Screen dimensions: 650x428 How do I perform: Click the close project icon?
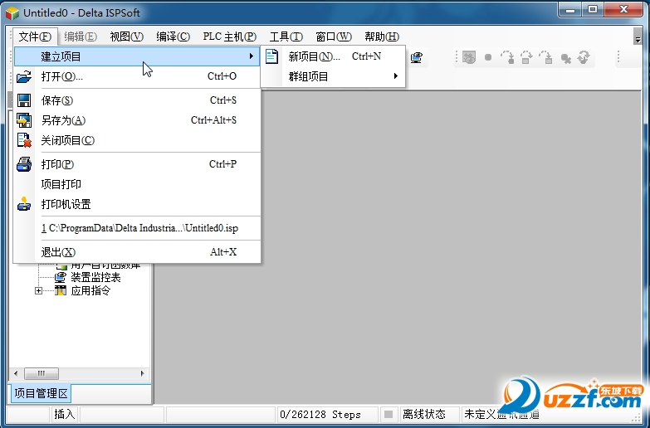pyautogui.click(x=24, y=140)
